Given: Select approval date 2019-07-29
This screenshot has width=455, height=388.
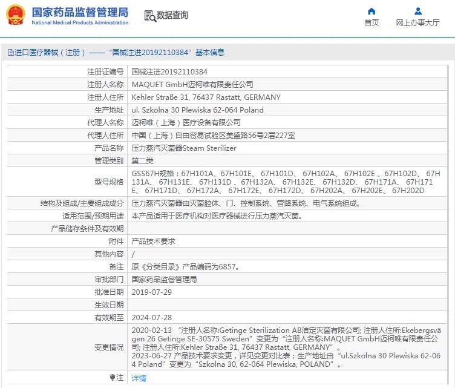Looking at the screenshot, I should 152,292.
